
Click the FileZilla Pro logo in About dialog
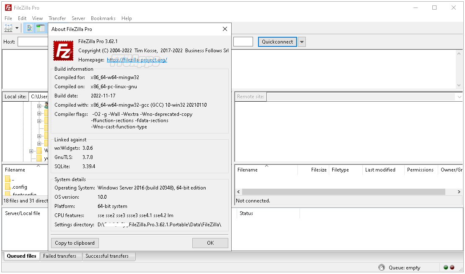pyautogui.click(x=63, y=51)
